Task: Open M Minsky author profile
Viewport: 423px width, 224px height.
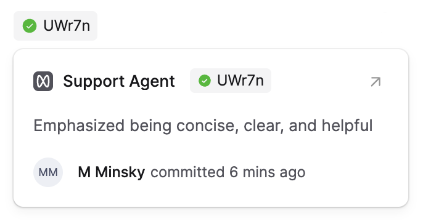Action: pos(111,172)
